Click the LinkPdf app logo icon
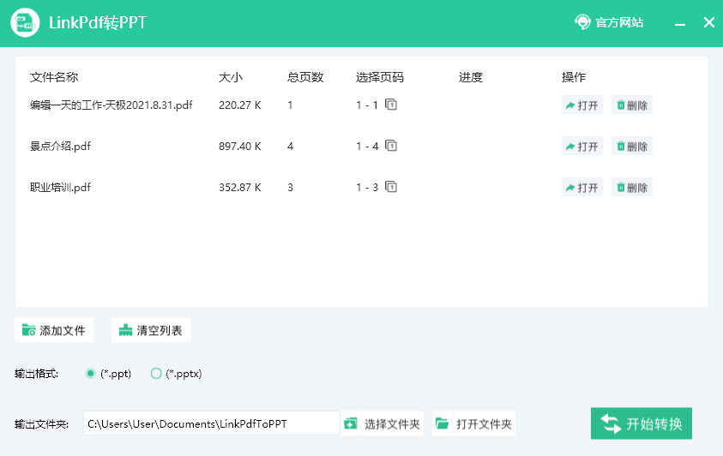 pyautogui.click(x=25, y=22)
